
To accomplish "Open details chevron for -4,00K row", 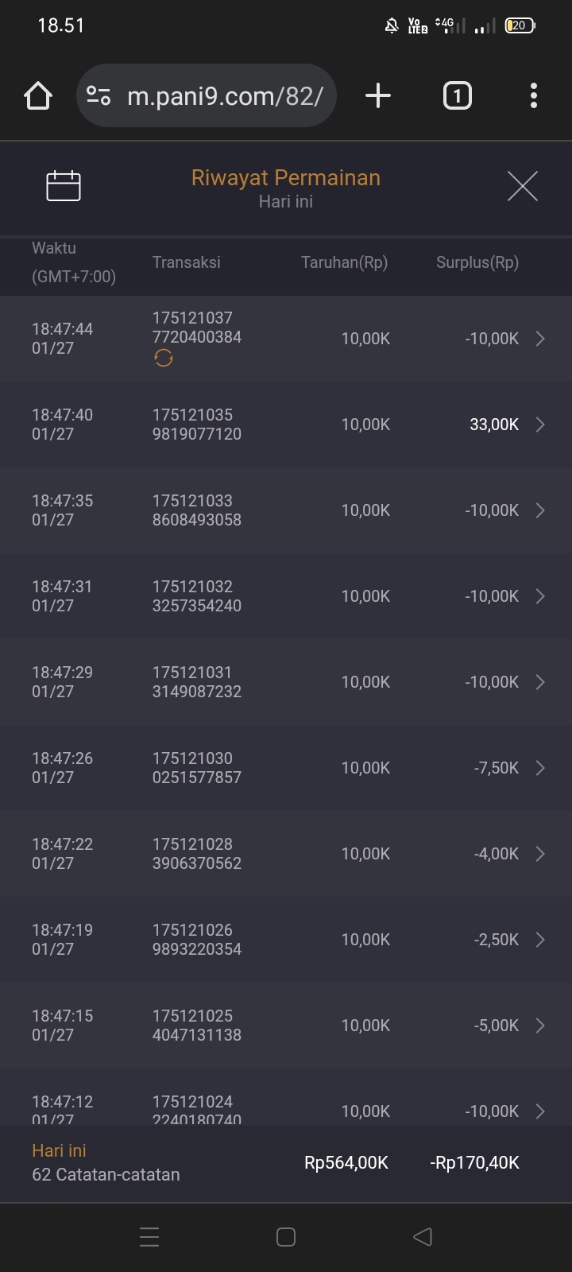I will (540, 854).
